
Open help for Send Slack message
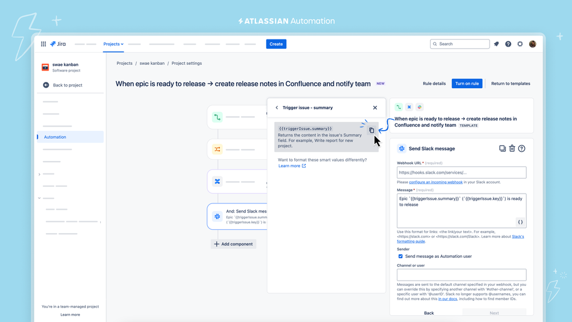522,148
